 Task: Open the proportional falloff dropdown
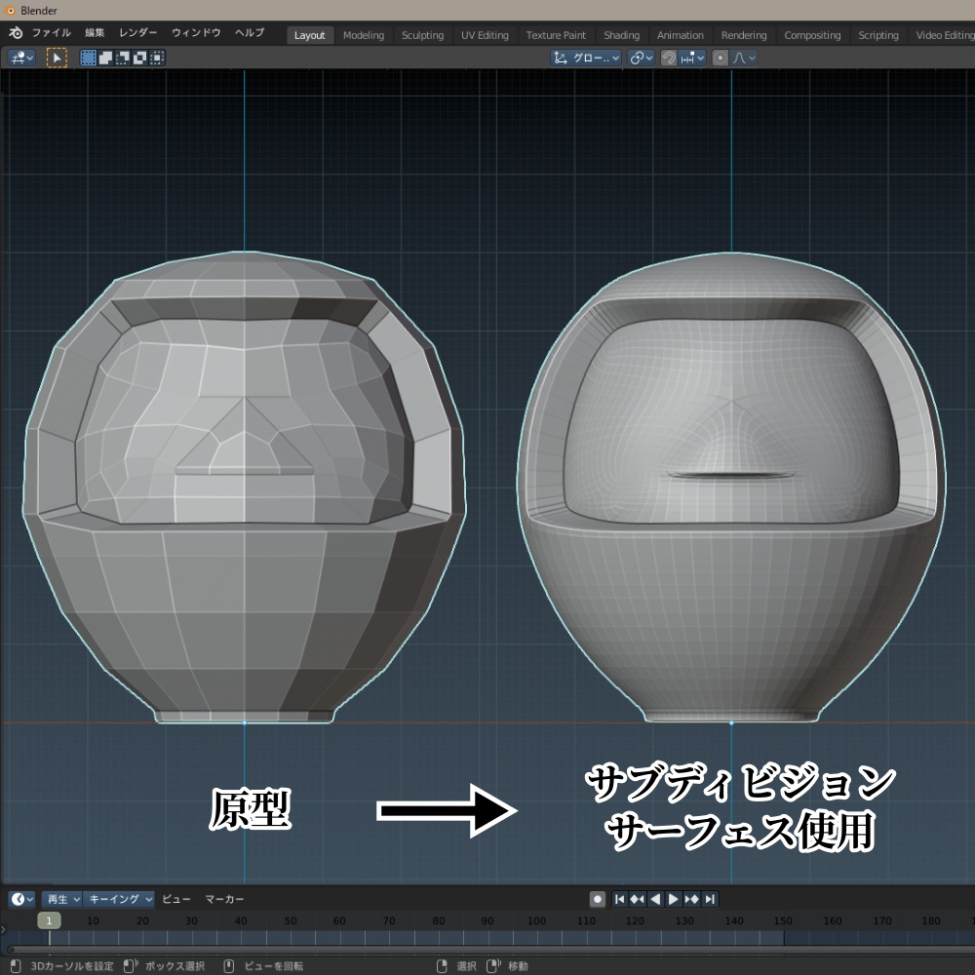point(744,58)
